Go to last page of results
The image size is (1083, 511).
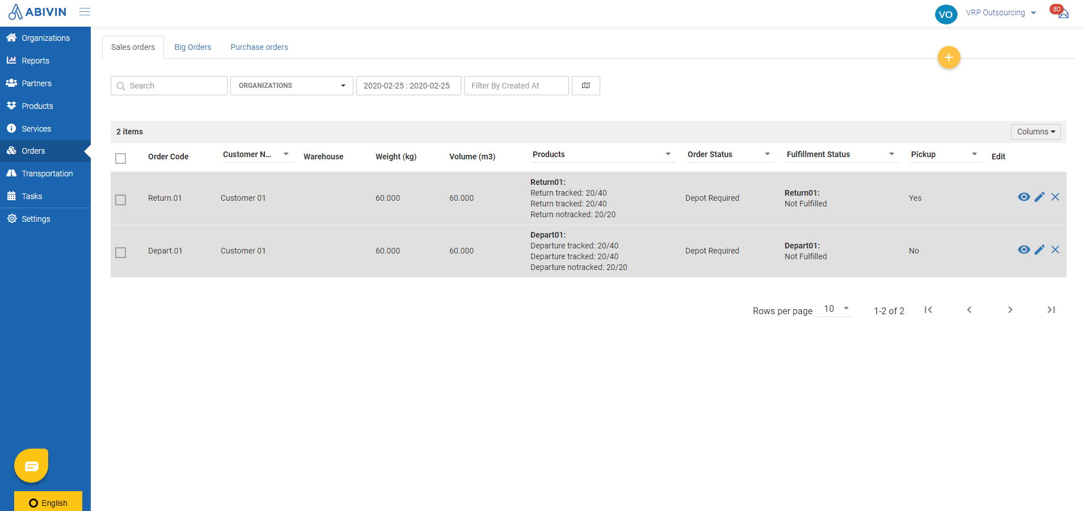click(1051, 310)
